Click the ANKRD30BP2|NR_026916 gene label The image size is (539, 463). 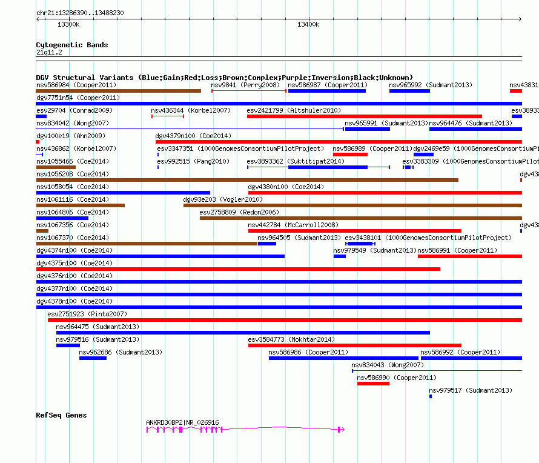182,422
